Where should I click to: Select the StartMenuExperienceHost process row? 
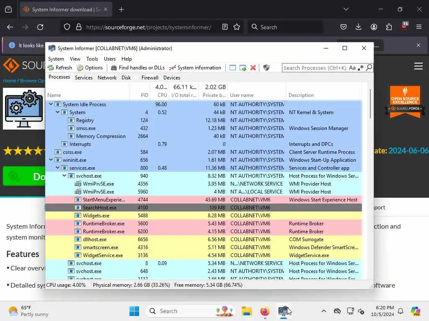pyautogui.click(x=204, y=199)
